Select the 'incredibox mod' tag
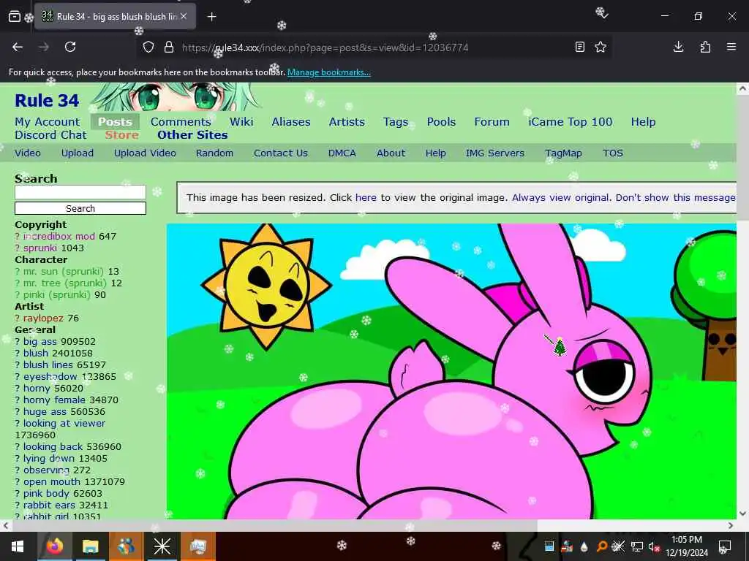Viewport: 749px width, 561px height. 59,236
